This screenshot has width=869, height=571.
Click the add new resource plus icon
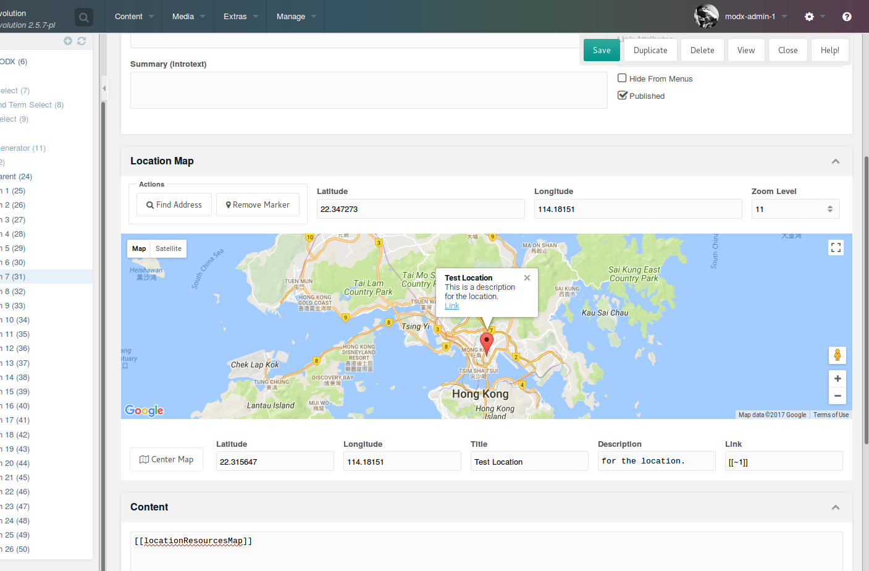pyautogui.click(x=68, y=41)
